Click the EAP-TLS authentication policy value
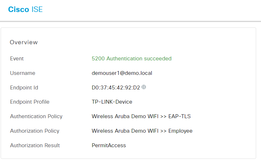The width and height of the screenshot is (261, 164). [x=179, y=117]
